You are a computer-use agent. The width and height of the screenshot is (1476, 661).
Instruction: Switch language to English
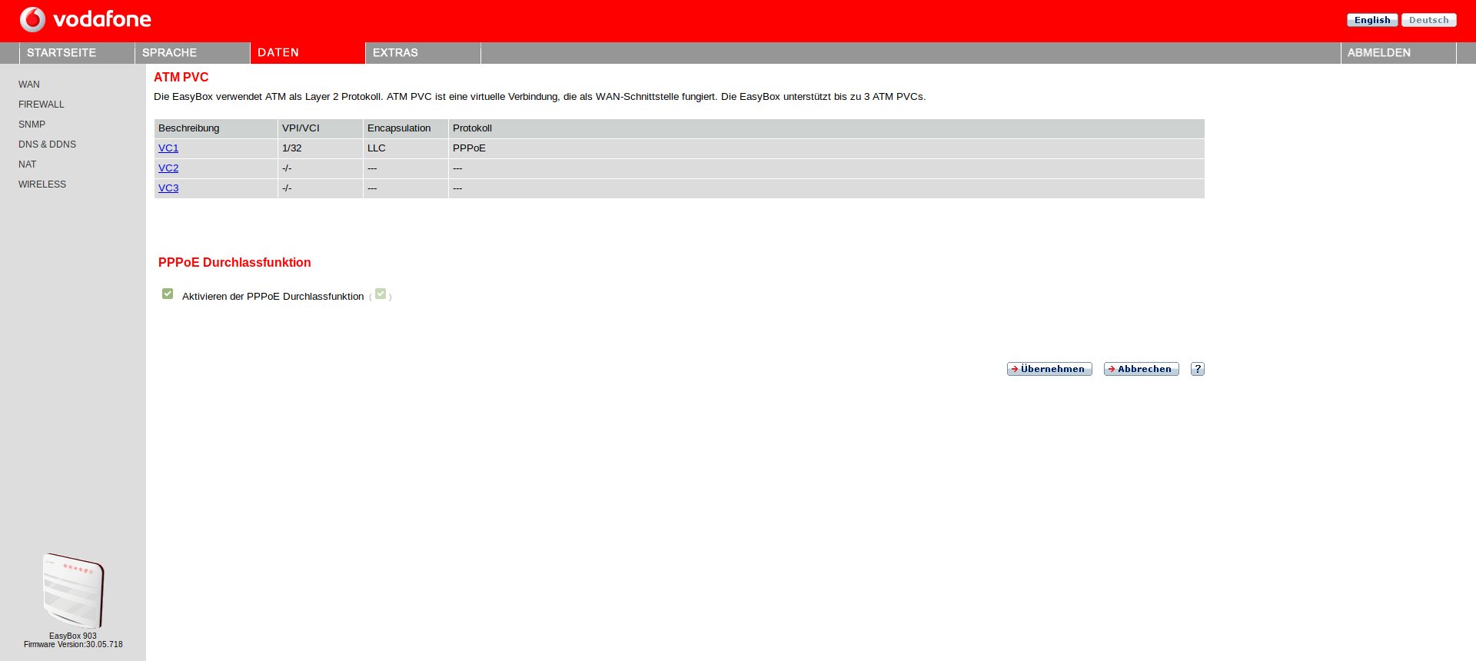(x=1371, y=20)
